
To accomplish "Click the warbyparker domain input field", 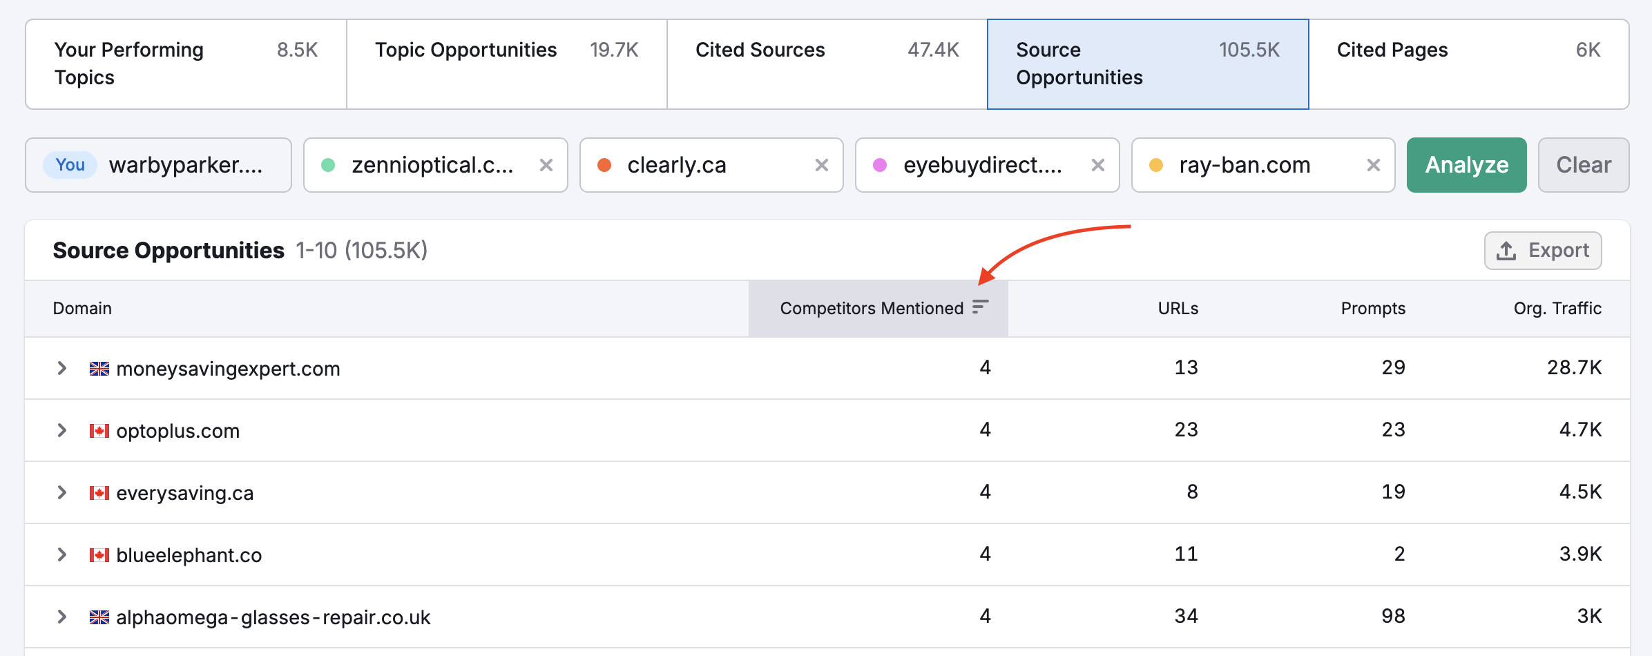I will point(186,165).
